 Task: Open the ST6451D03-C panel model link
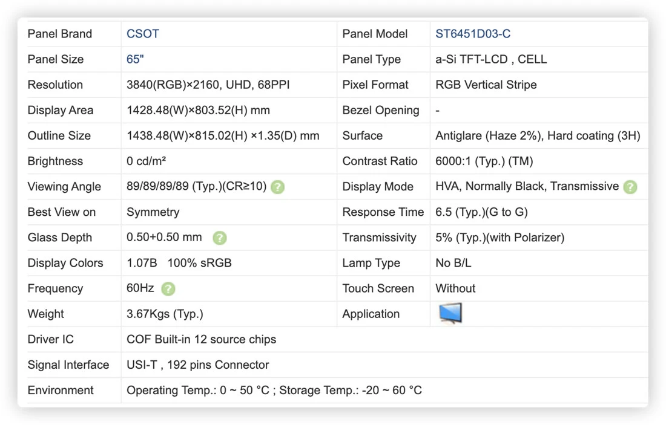[x=473, y=34]
